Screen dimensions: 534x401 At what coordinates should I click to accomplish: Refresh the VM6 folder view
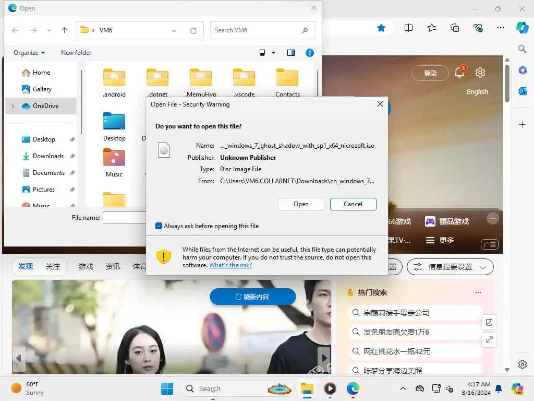pos(193,30)
